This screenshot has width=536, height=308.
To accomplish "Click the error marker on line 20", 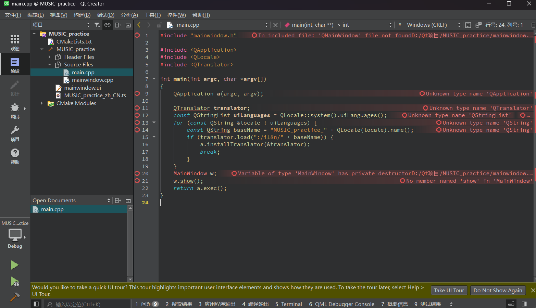I will tap(137, 174).
